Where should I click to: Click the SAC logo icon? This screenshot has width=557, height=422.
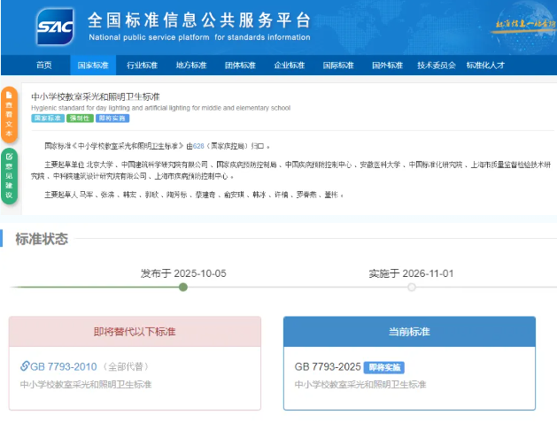click(56, 27)
